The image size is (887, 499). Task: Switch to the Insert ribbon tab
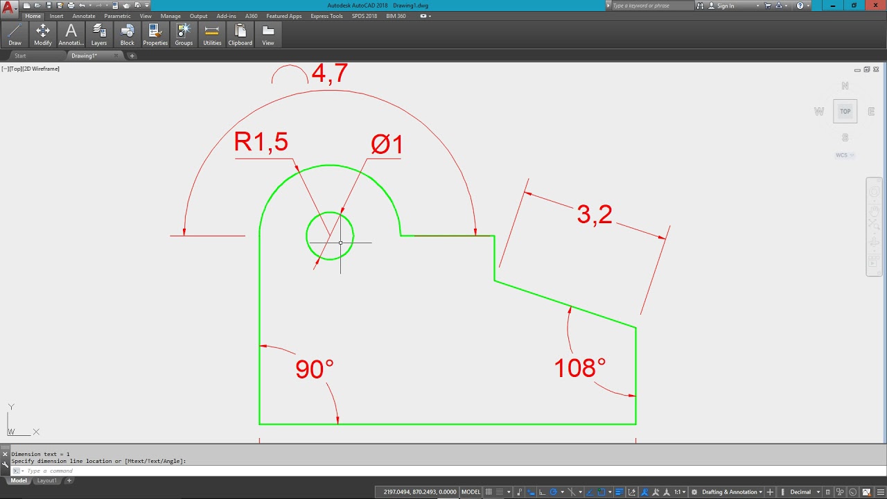click(56, 16)
